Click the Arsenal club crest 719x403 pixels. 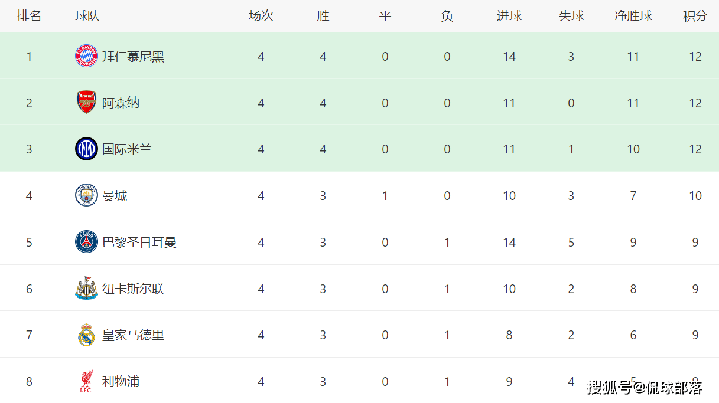86,103
